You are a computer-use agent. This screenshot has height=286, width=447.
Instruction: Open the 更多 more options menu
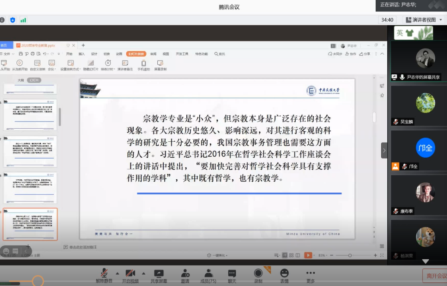[310, 275]
